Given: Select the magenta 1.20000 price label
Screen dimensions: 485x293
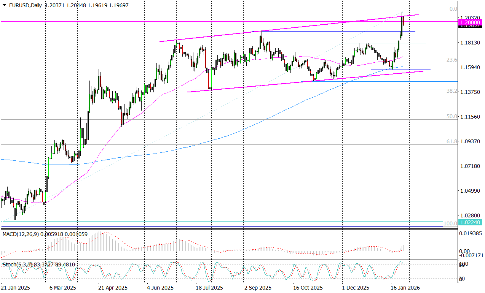Looking at the screenshot, I should (470, 23).
